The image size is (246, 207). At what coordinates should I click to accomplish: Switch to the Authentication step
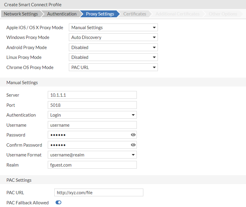point(62,14)
